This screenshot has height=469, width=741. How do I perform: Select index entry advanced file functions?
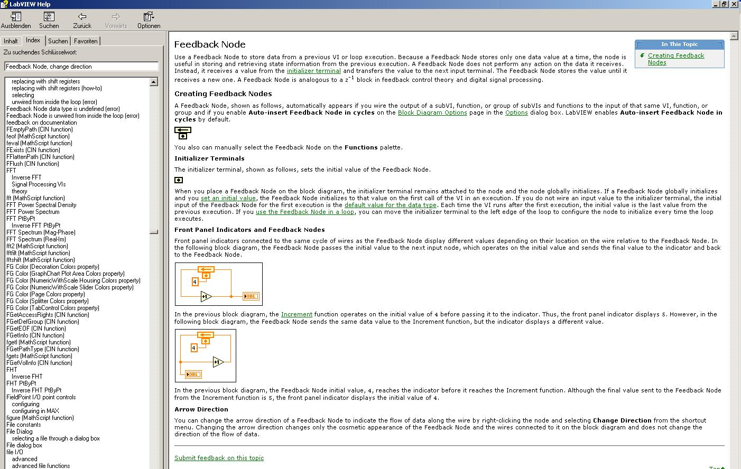(41, 466)
